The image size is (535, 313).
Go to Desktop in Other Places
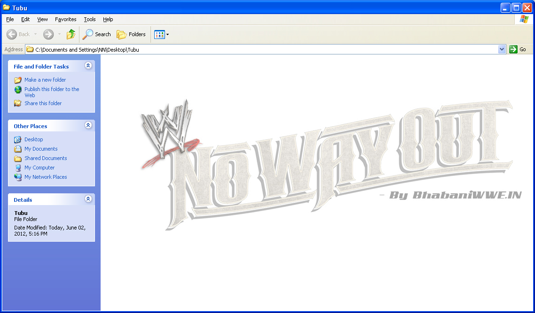click(33, 139)
